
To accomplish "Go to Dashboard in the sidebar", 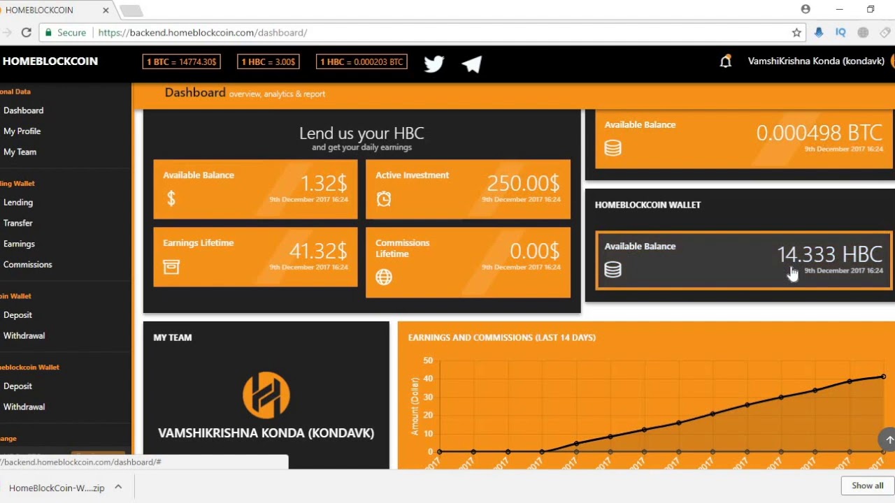I will coord(23,110).
